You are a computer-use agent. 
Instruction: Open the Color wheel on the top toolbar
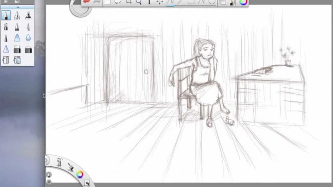point(244,3)
